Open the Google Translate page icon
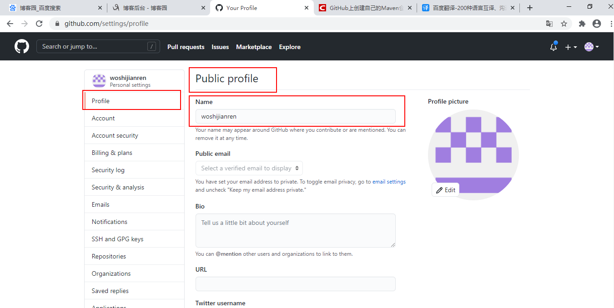 point(549,24)
